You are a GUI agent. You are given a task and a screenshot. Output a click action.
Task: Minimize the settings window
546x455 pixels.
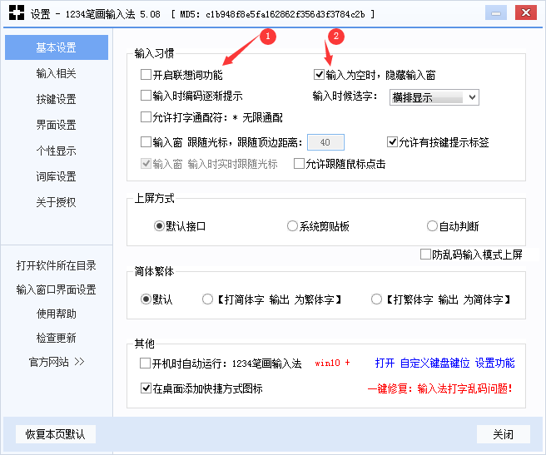point(496,13)
